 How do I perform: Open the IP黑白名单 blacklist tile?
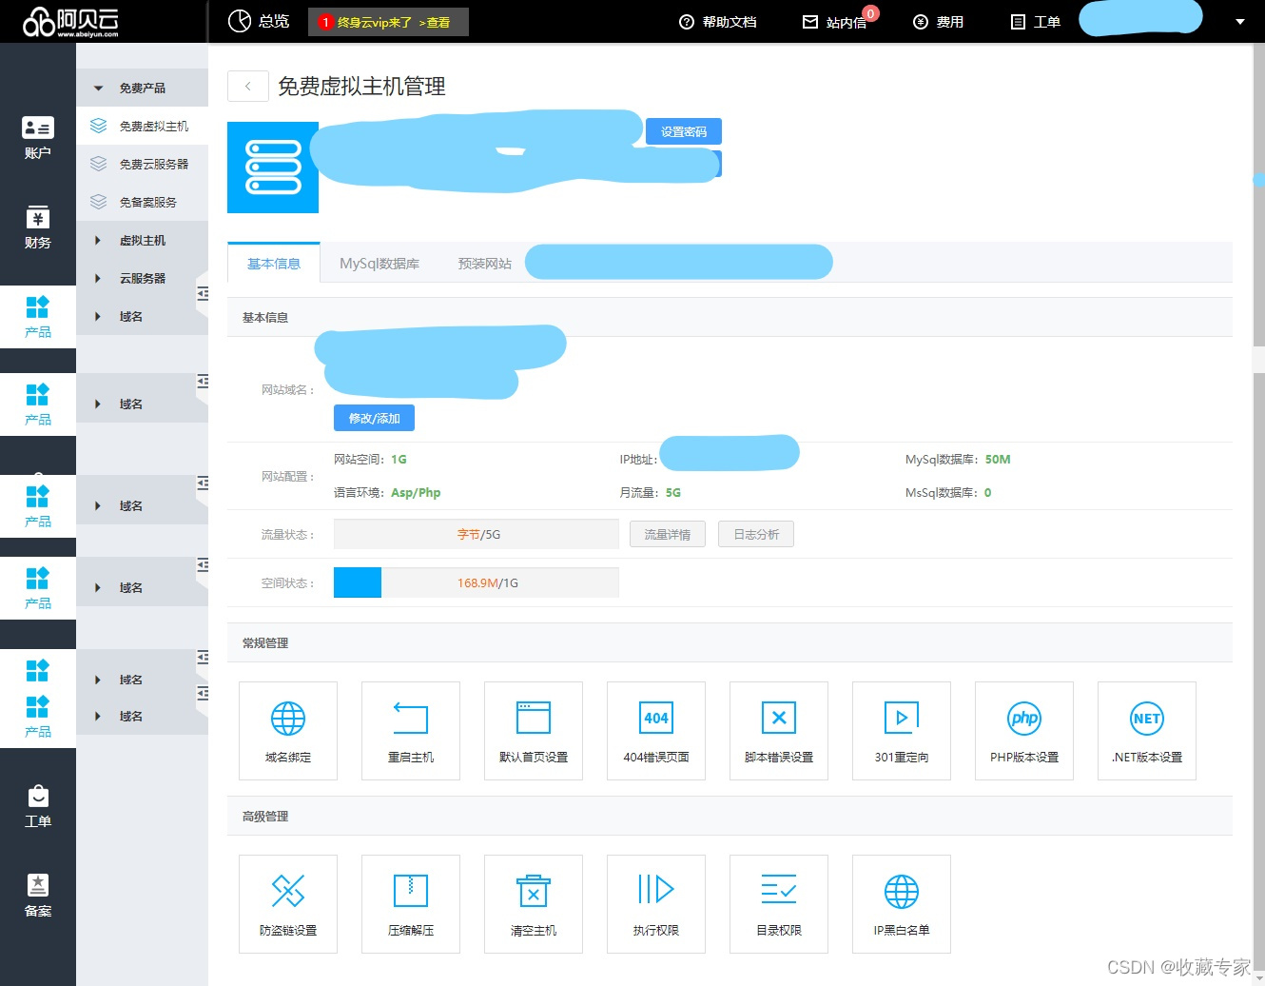click(x=902, y=904)
